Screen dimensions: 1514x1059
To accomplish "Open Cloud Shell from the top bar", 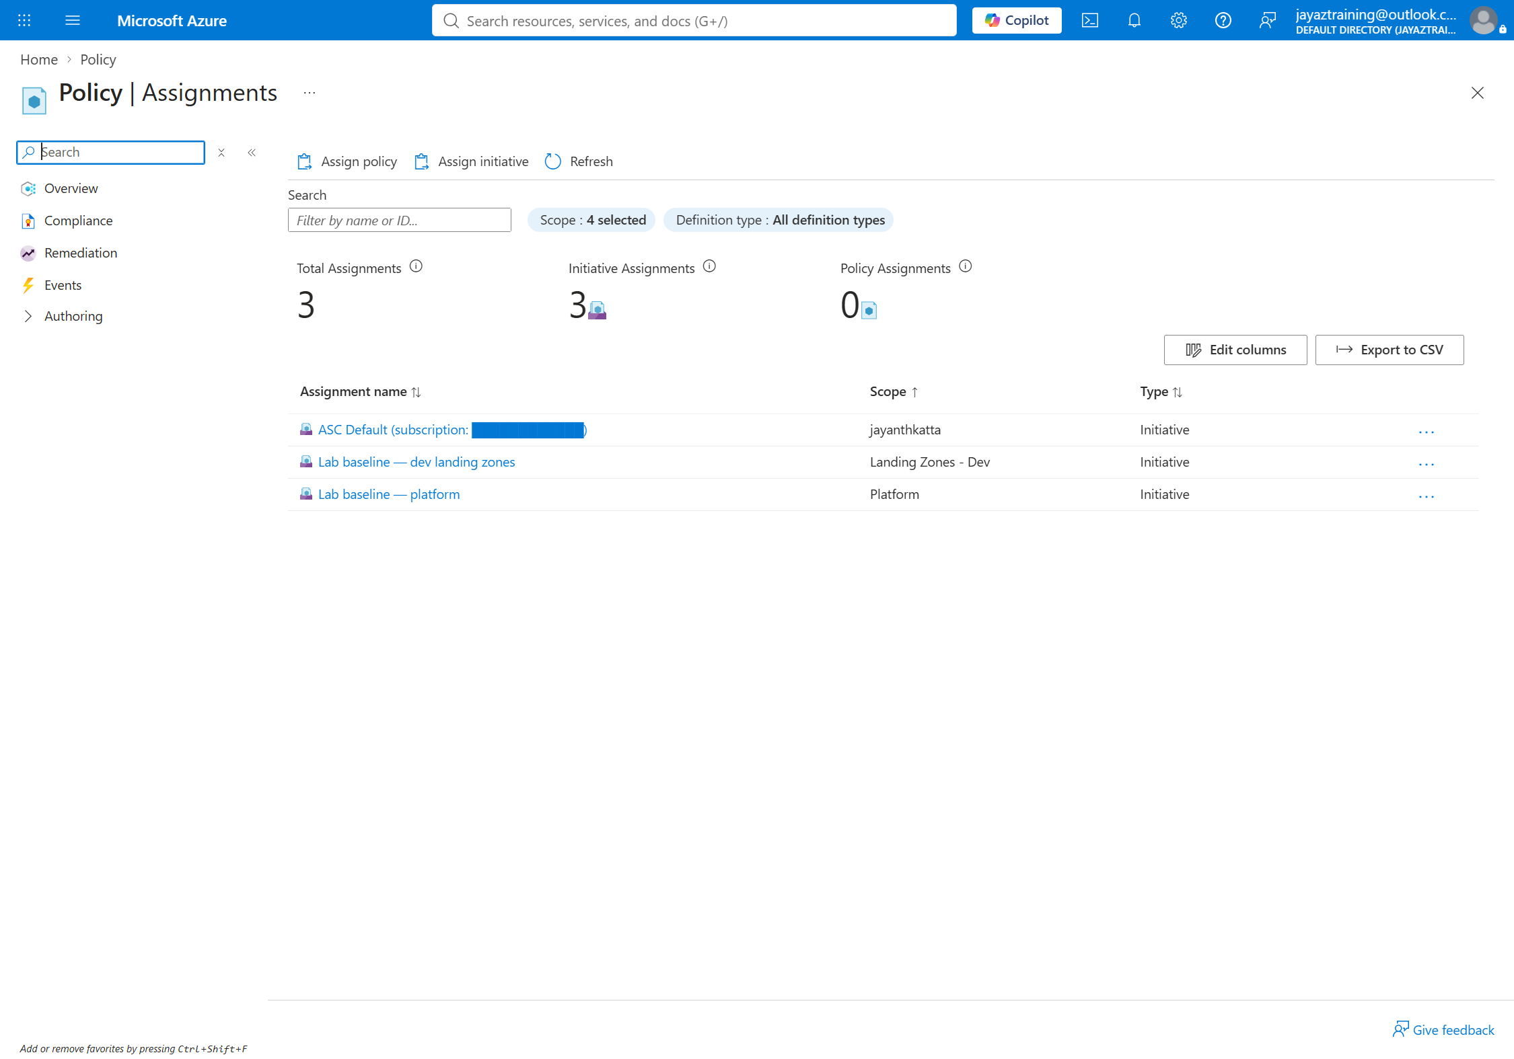I will tap(1090, 20).
